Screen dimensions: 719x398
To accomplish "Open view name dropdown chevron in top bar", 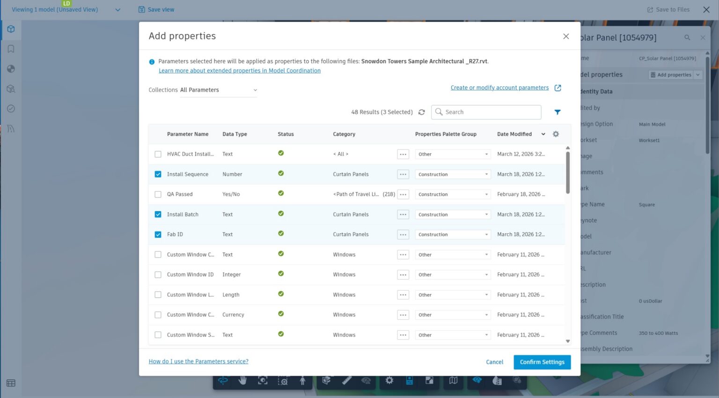I will [117, 10].
